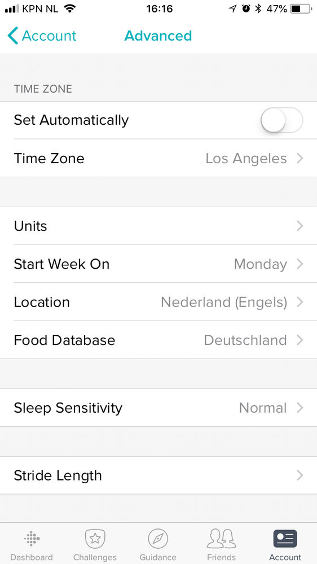
Task: Open Start Week On Monday setting
Action: [x=158, y=264]
